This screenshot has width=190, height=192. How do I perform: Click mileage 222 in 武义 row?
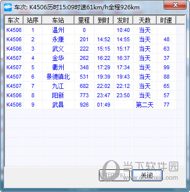[84, 49]
